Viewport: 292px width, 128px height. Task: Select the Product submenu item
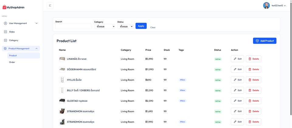click(23, 56)
